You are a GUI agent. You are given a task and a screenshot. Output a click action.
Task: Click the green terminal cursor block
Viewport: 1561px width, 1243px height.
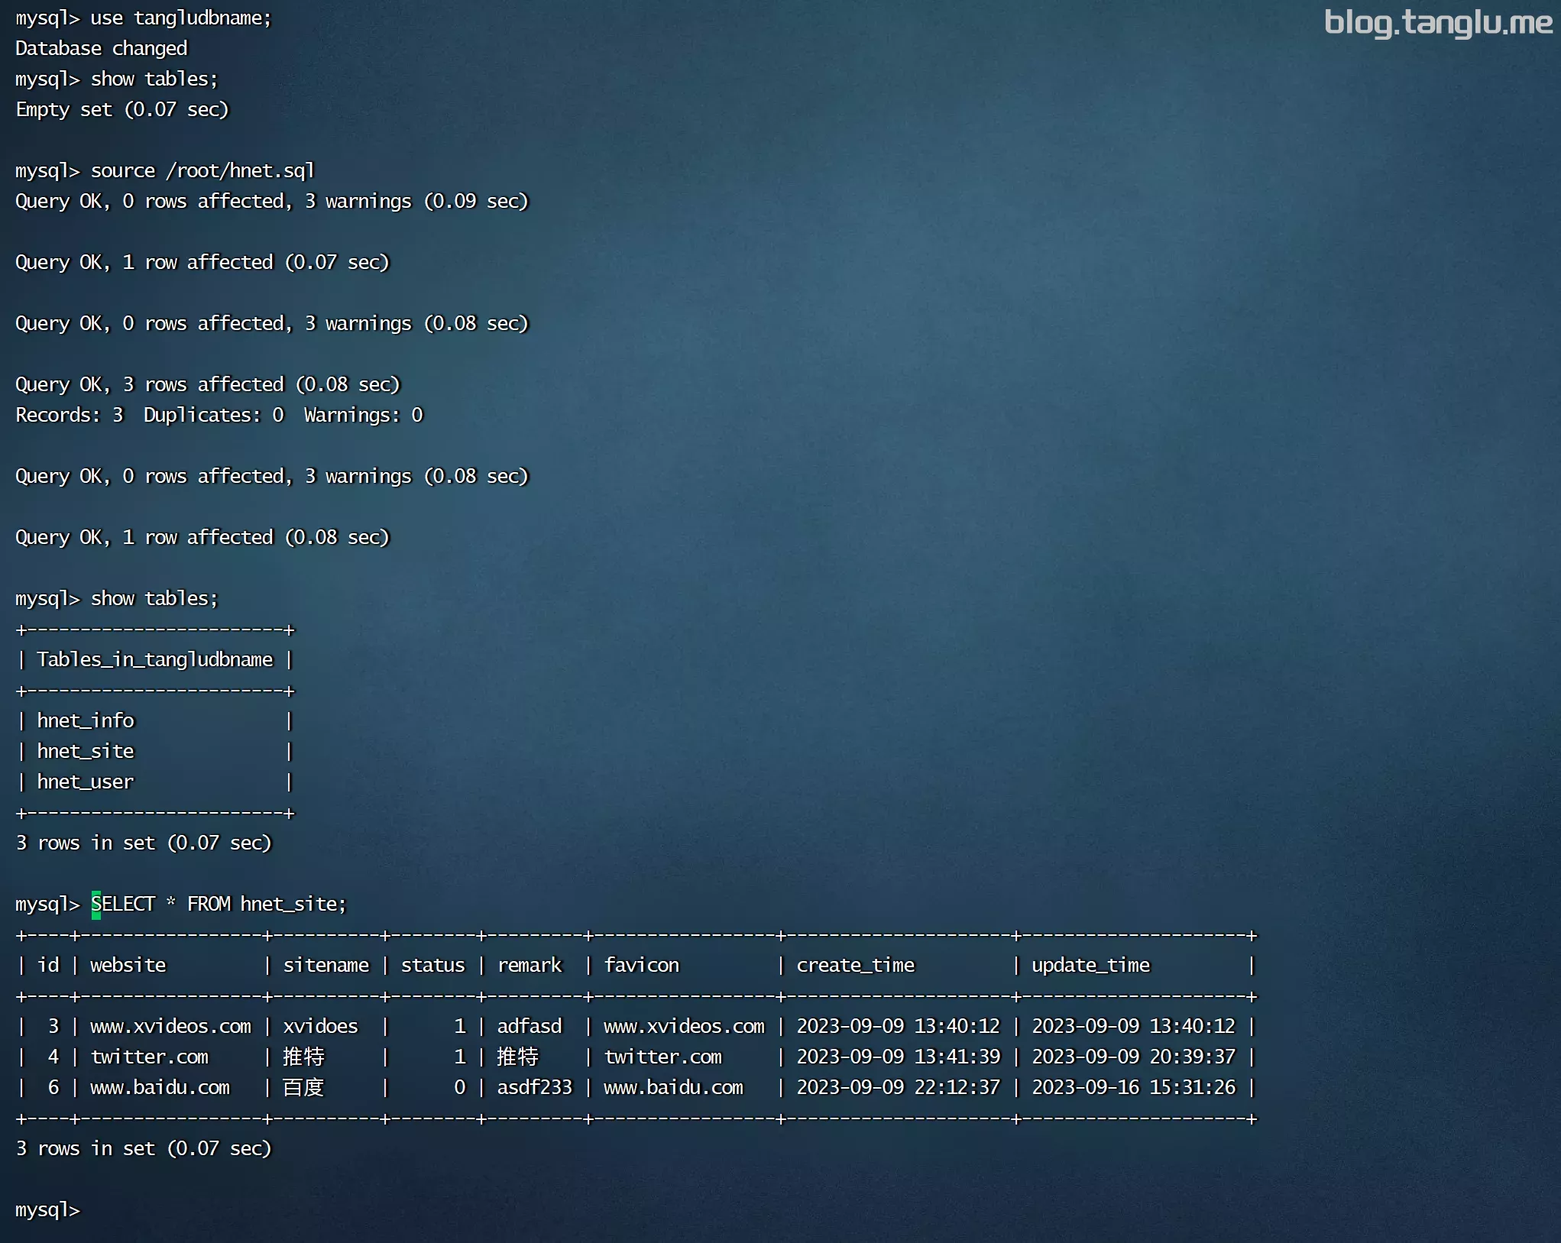[96, 905]
